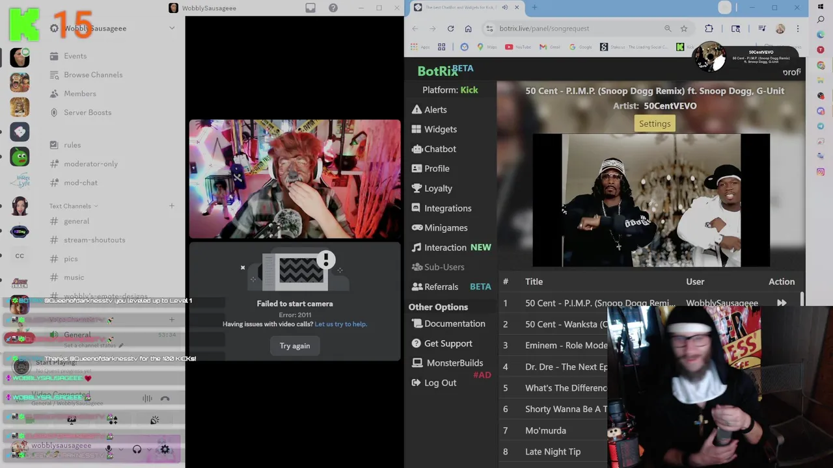Open the Chrome profile avatar
833x468 pixels.
[780, 29]
